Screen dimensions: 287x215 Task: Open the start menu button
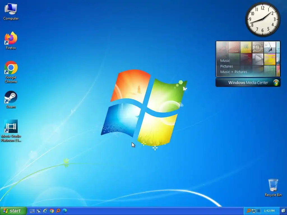(x=13, y=211)
